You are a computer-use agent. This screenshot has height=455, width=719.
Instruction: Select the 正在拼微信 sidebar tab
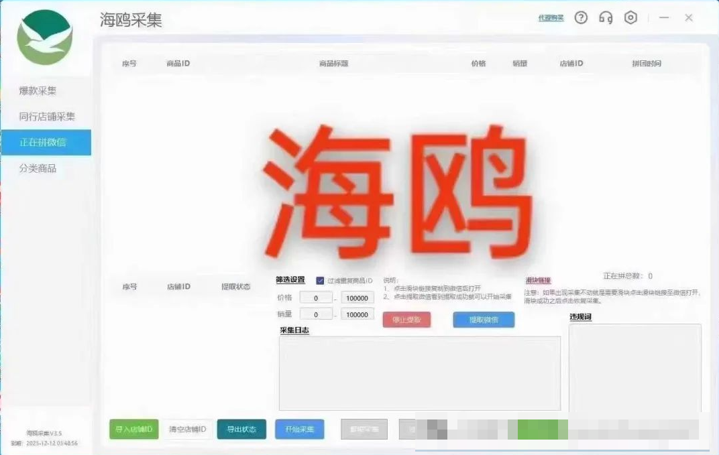(x=46, y=143)
